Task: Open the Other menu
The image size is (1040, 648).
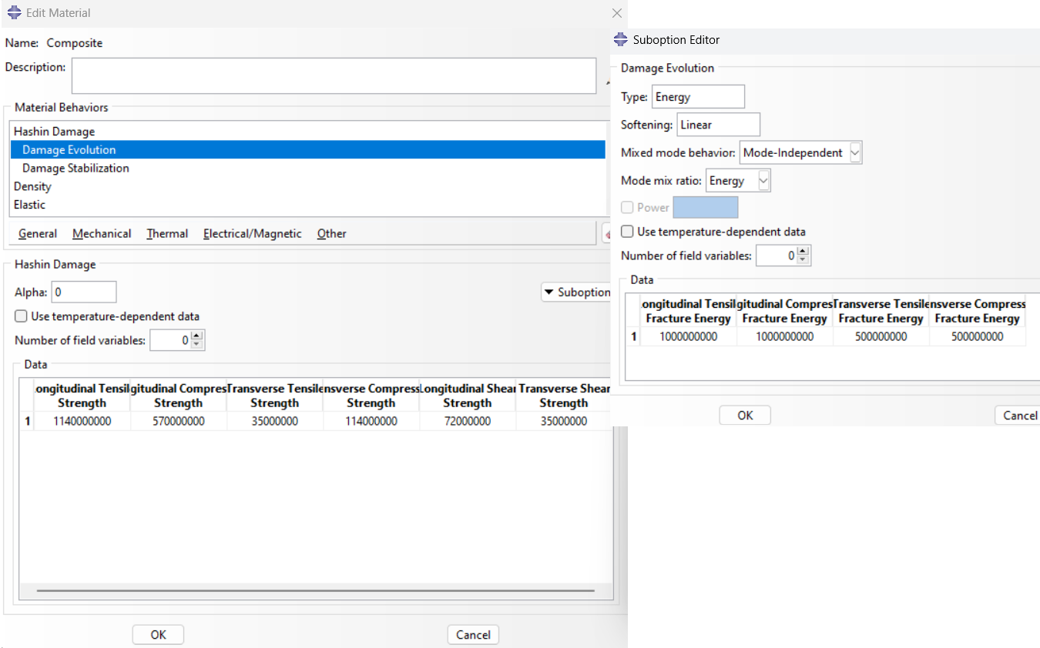Action: point(332,234)
